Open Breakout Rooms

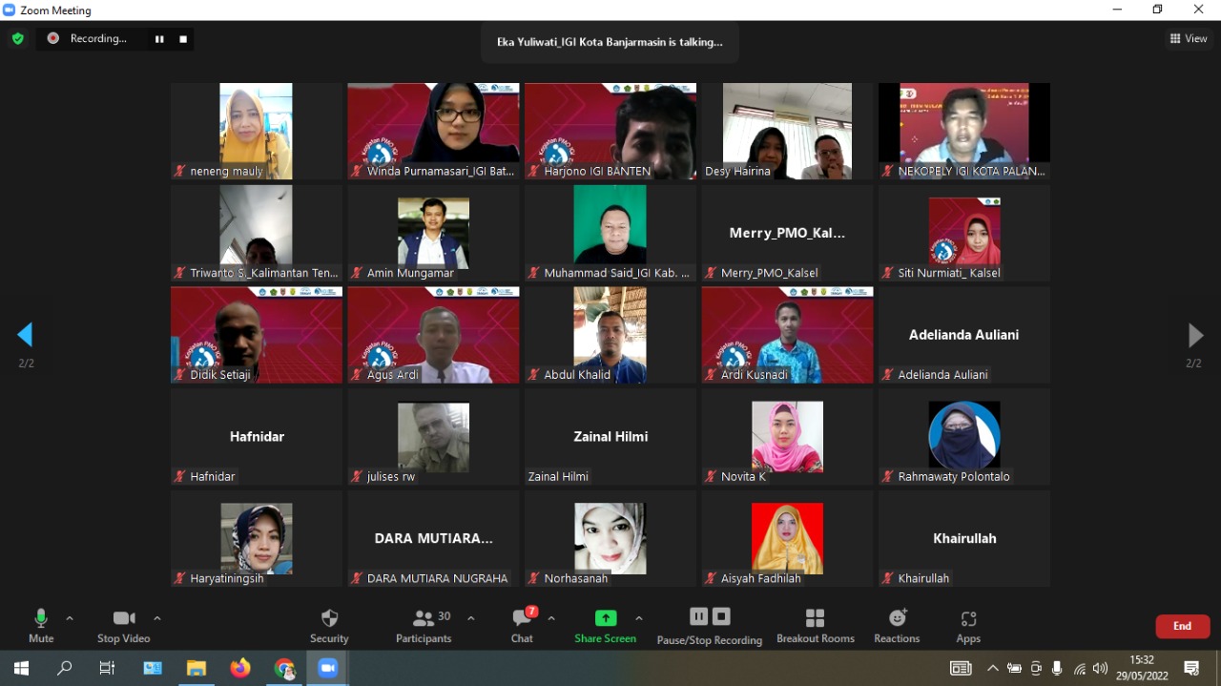pos(815,625)
